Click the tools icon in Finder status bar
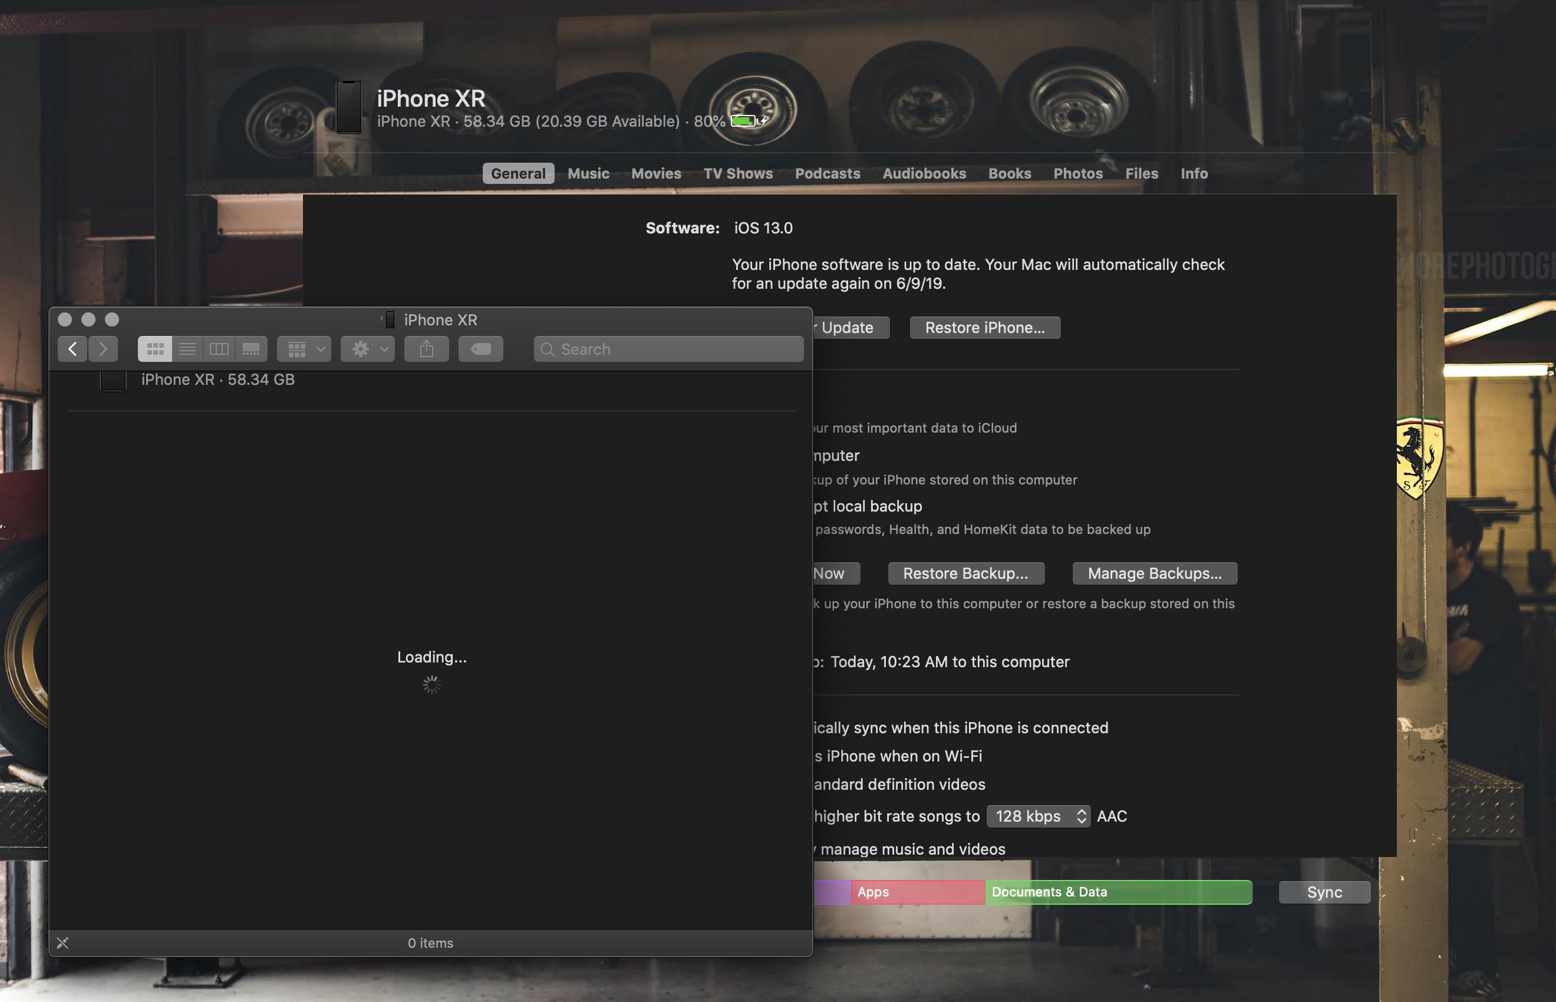The image size is (1556, 1002). [x=62, y=943]
